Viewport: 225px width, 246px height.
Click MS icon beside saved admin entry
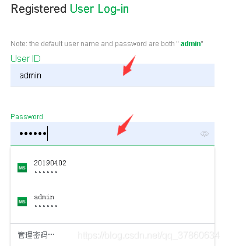(22, 202)
